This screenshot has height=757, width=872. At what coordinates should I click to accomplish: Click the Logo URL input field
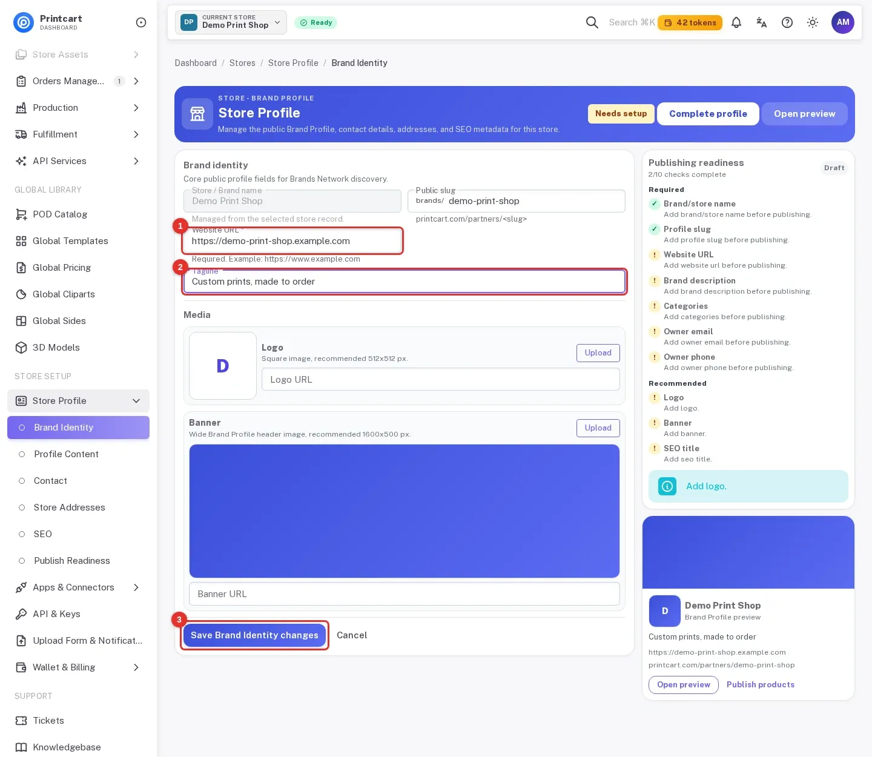point(440,380)
